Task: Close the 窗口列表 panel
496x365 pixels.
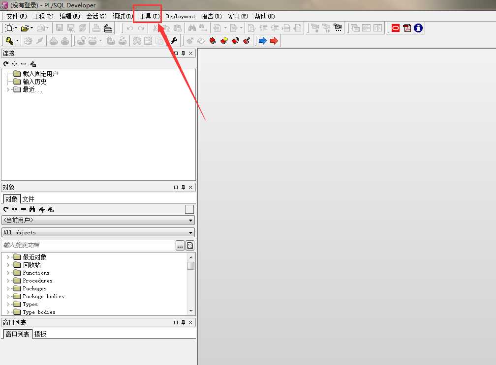Action: [x=191, y=322]
